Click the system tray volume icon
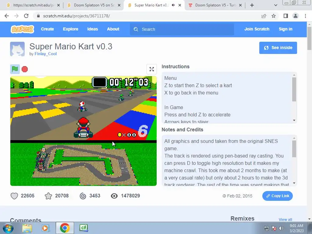Image resolution: width=312 pixels, height=234 pixels. pos(281,228)
